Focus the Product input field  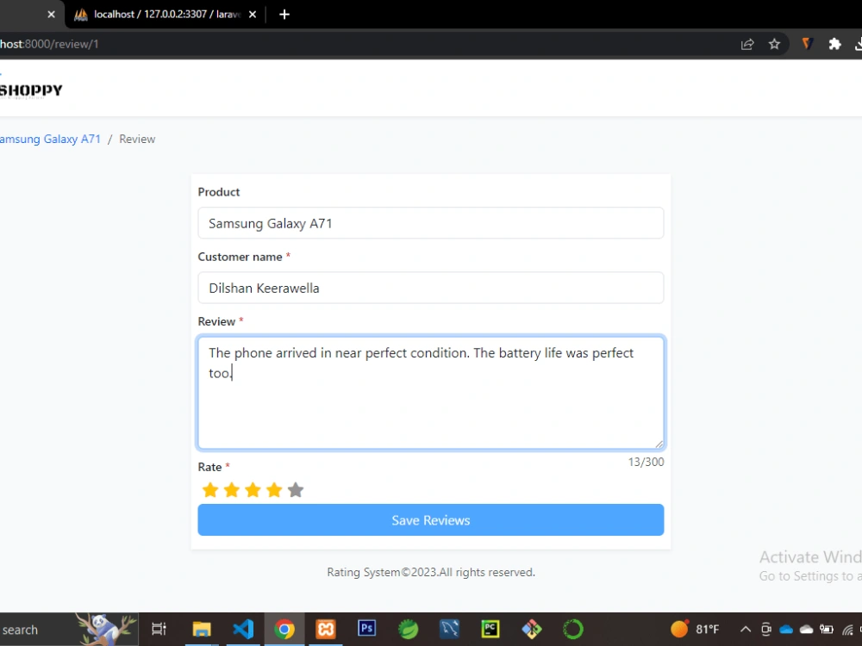[430, 223]
